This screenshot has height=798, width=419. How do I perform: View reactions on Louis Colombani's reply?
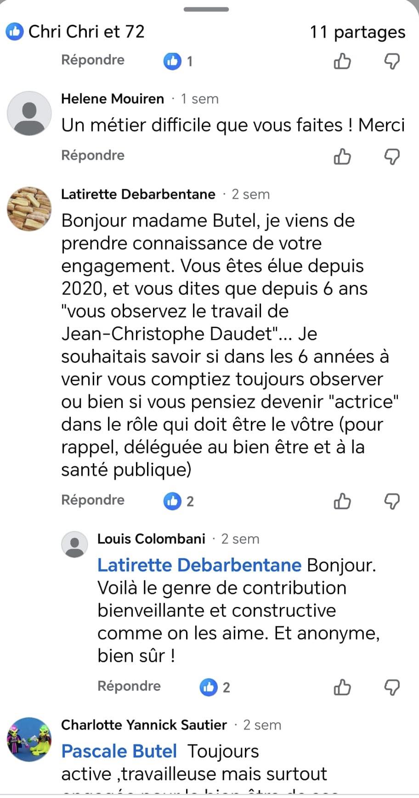(215, 687)
